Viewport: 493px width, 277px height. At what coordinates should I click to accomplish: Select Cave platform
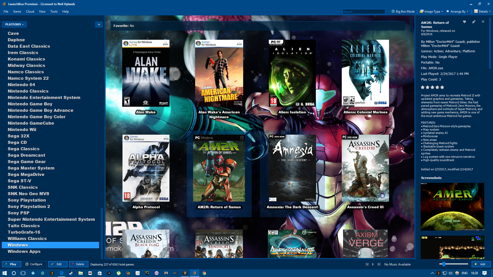pyautogui.click(x=13, y=33)
